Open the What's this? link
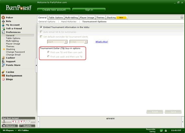Viewport: 185px width, 133px height. 102,42
